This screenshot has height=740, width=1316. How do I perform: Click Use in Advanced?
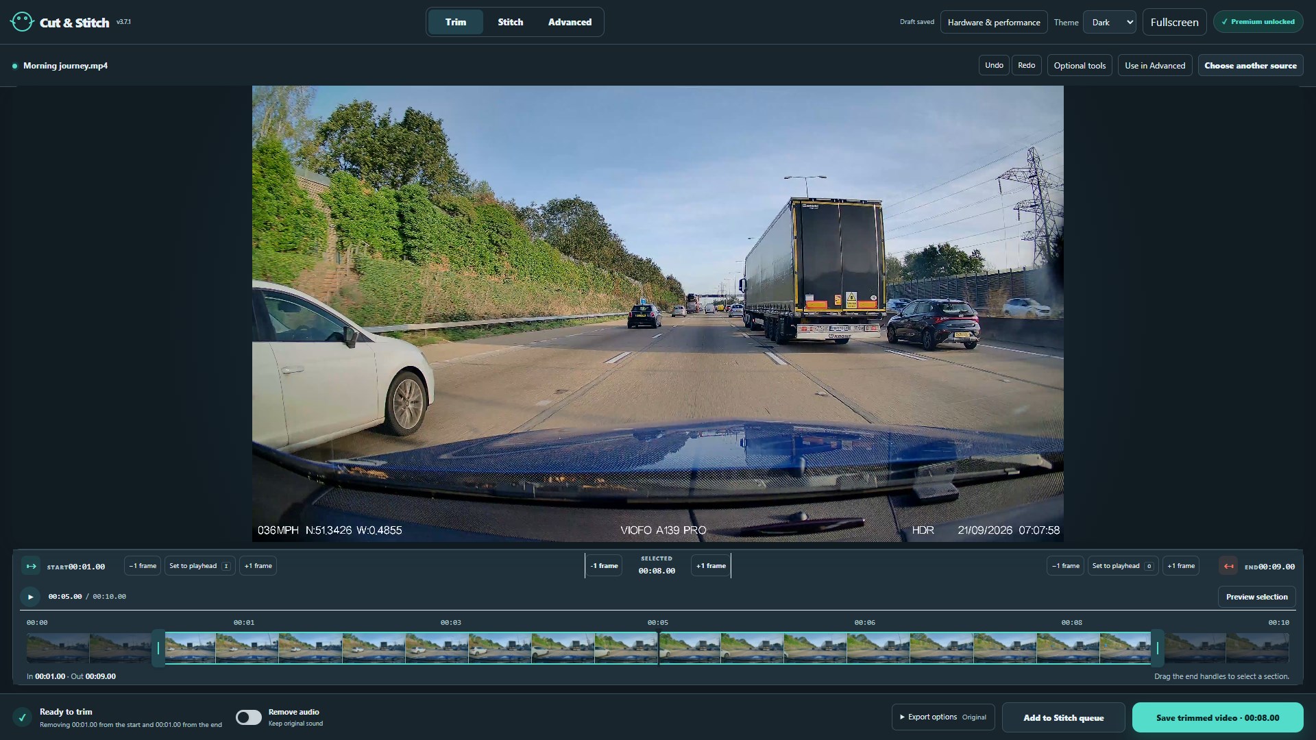click(x=1155, y=66)
